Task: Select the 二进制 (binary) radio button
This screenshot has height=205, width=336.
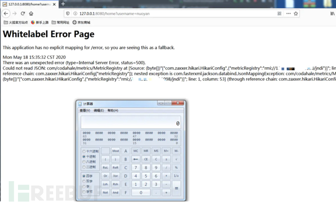Action: click(84, 167)
